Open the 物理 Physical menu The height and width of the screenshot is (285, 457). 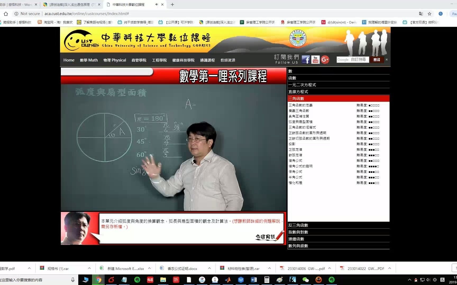click(x=115, y=60)
